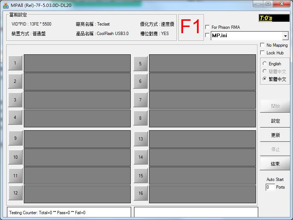The width and height of the screenshot is (293, 220).
Task: Check the Lock Hub checkbox
Action: 262,53
